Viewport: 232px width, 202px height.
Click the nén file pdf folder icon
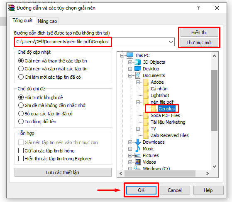(x=146, y=102)
